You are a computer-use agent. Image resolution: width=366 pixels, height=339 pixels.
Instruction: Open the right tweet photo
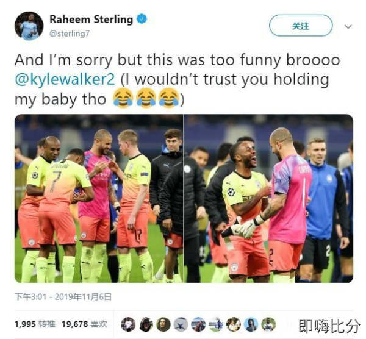click(268, 199)
